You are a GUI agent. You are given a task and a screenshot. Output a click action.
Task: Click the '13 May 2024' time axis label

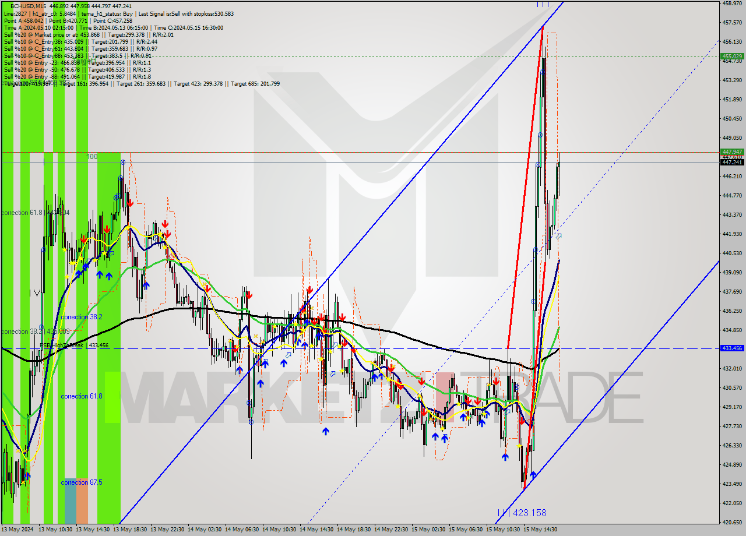[x=17, y=530]
